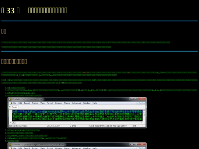
Task: Open the Window menu in the ftc.txt window
Action: (87, 103)
